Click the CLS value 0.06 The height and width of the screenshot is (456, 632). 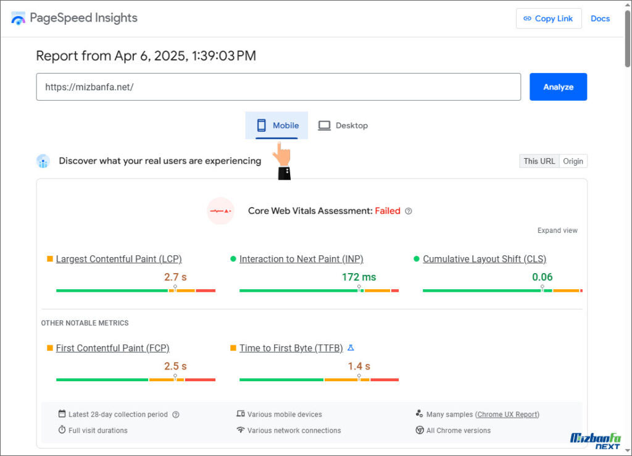pyautogui.click(x=542, y=277)
